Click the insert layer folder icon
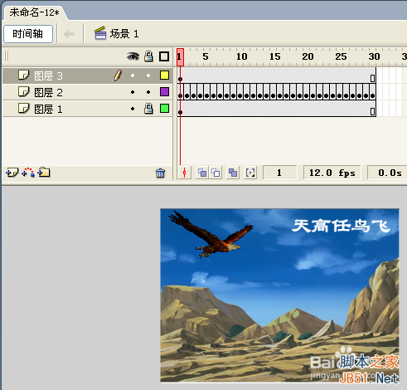 (x=44, y=173)
